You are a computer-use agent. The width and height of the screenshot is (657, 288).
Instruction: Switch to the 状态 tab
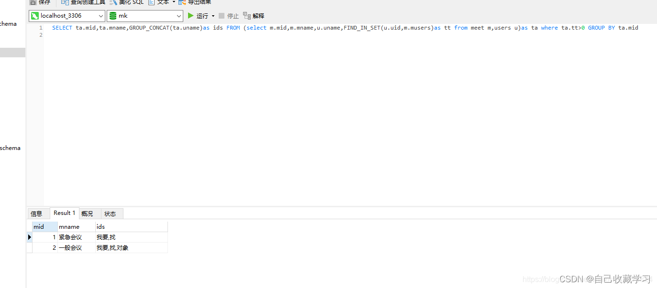coord(111,213)
